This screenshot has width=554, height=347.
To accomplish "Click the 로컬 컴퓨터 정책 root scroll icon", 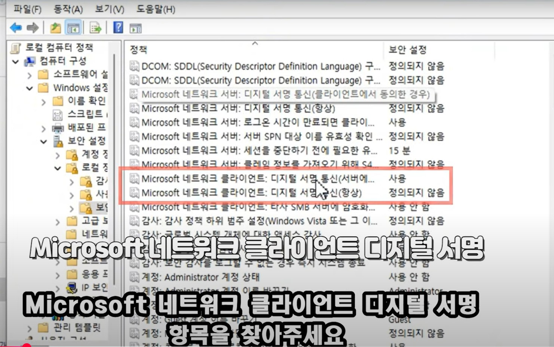I will 16,48.
